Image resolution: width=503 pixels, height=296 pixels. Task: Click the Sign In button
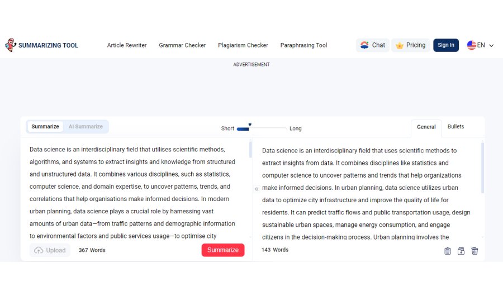tap(445, 45)
